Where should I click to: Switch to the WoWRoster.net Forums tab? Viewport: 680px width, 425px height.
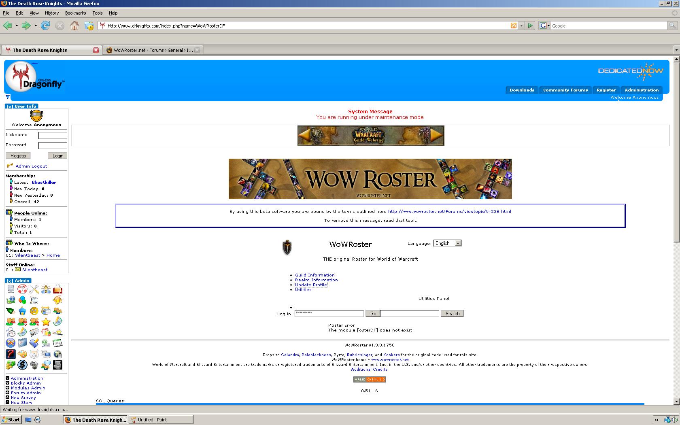pyautogui.click(x=153, y=50)
